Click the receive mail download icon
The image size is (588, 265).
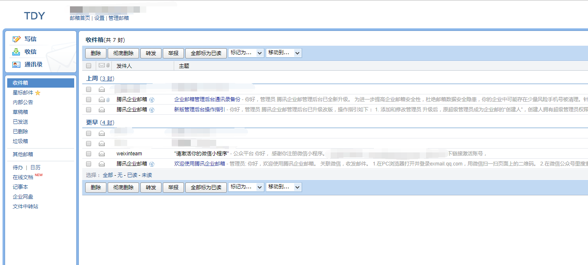click(x=17, y=52)
